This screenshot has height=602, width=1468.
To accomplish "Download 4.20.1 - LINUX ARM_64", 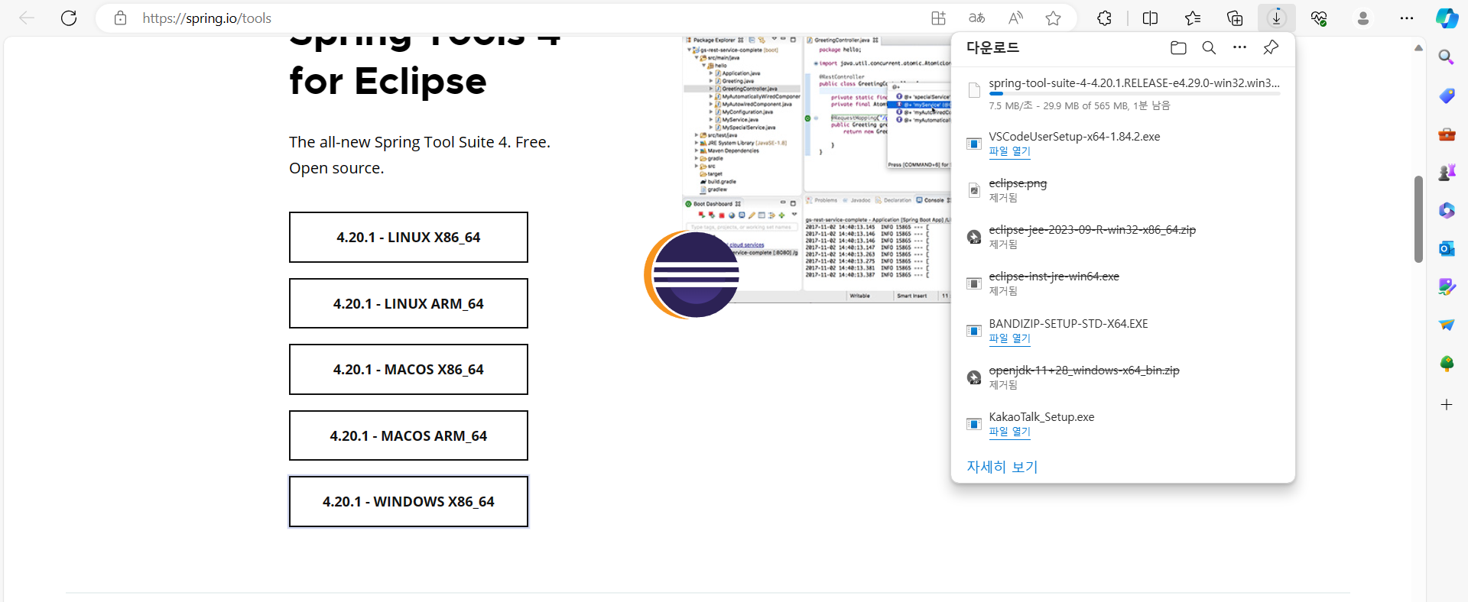I will tap(408, 303).
